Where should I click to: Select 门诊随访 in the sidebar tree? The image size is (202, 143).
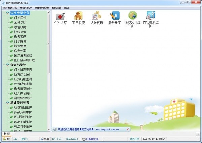pos(20,41)
